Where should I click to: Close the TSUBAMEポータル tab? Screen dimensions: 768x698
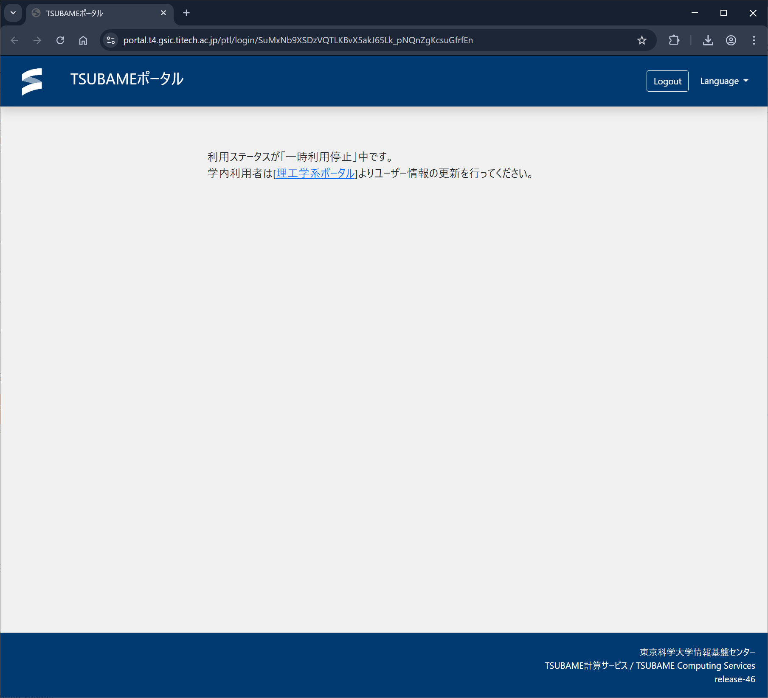pos(163,13)
